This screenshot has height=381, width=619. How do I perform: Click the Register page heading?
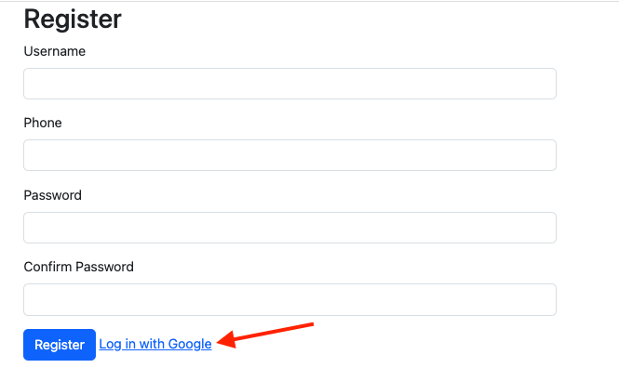73,19
